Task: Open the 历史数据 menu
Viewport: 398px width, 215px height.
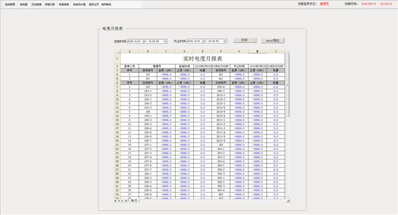Action: 36,5
